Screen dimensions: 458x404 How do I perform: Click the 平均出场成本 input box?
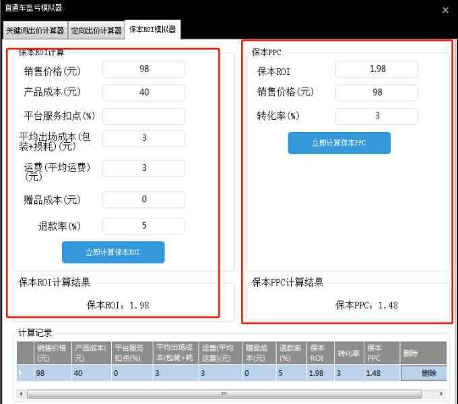[x=143, y=138]
